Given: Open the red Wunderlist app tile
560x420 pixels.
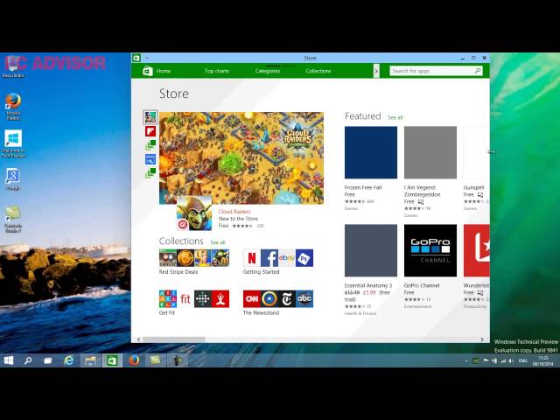Looking at the screenshot, I should coord(476,250).
